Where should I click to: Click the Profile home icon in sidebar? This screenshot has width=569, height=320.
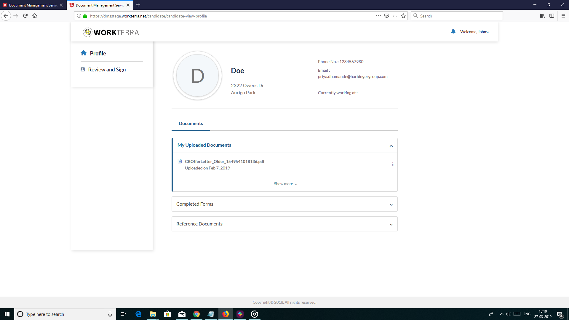click(84, 53)
